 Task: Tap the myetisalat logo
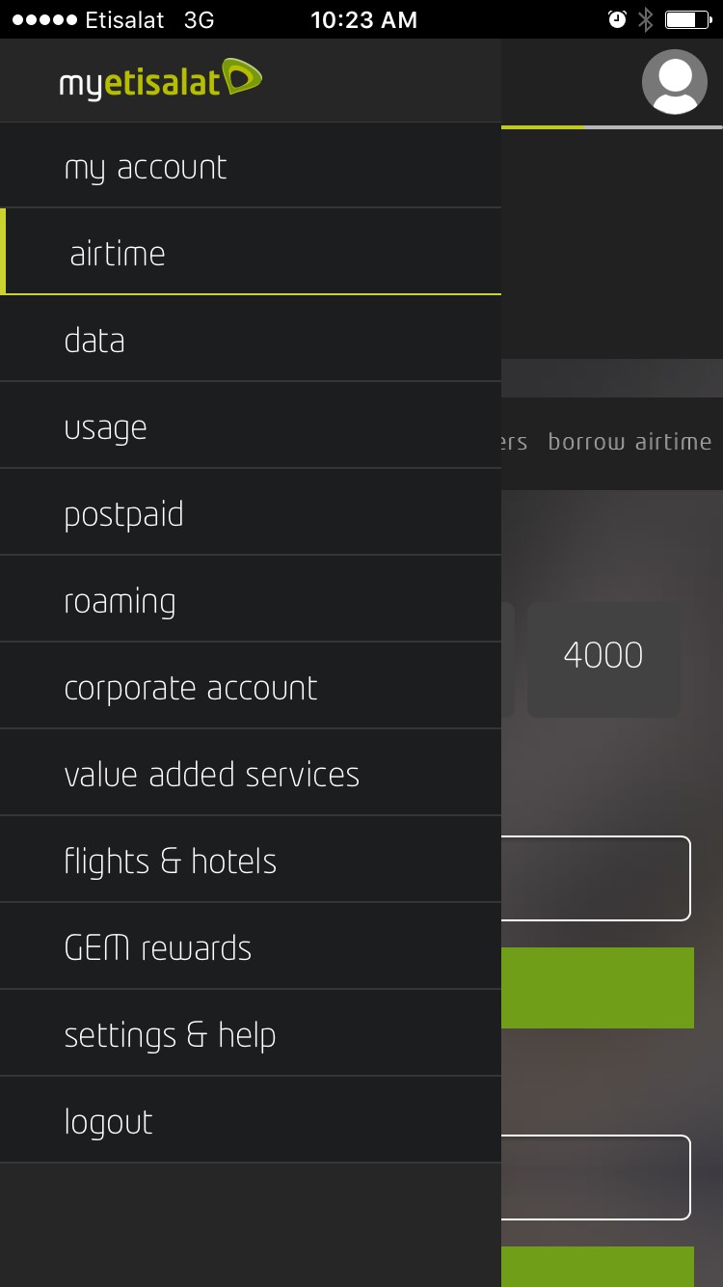[x=160, y=81]
